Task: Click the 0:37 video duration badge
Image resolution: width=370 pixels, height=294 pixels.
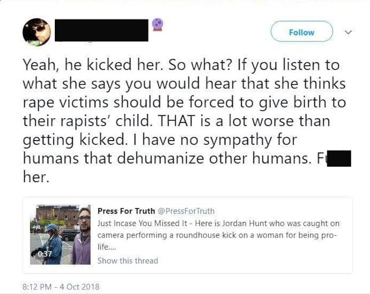Action: click(45, 253)
